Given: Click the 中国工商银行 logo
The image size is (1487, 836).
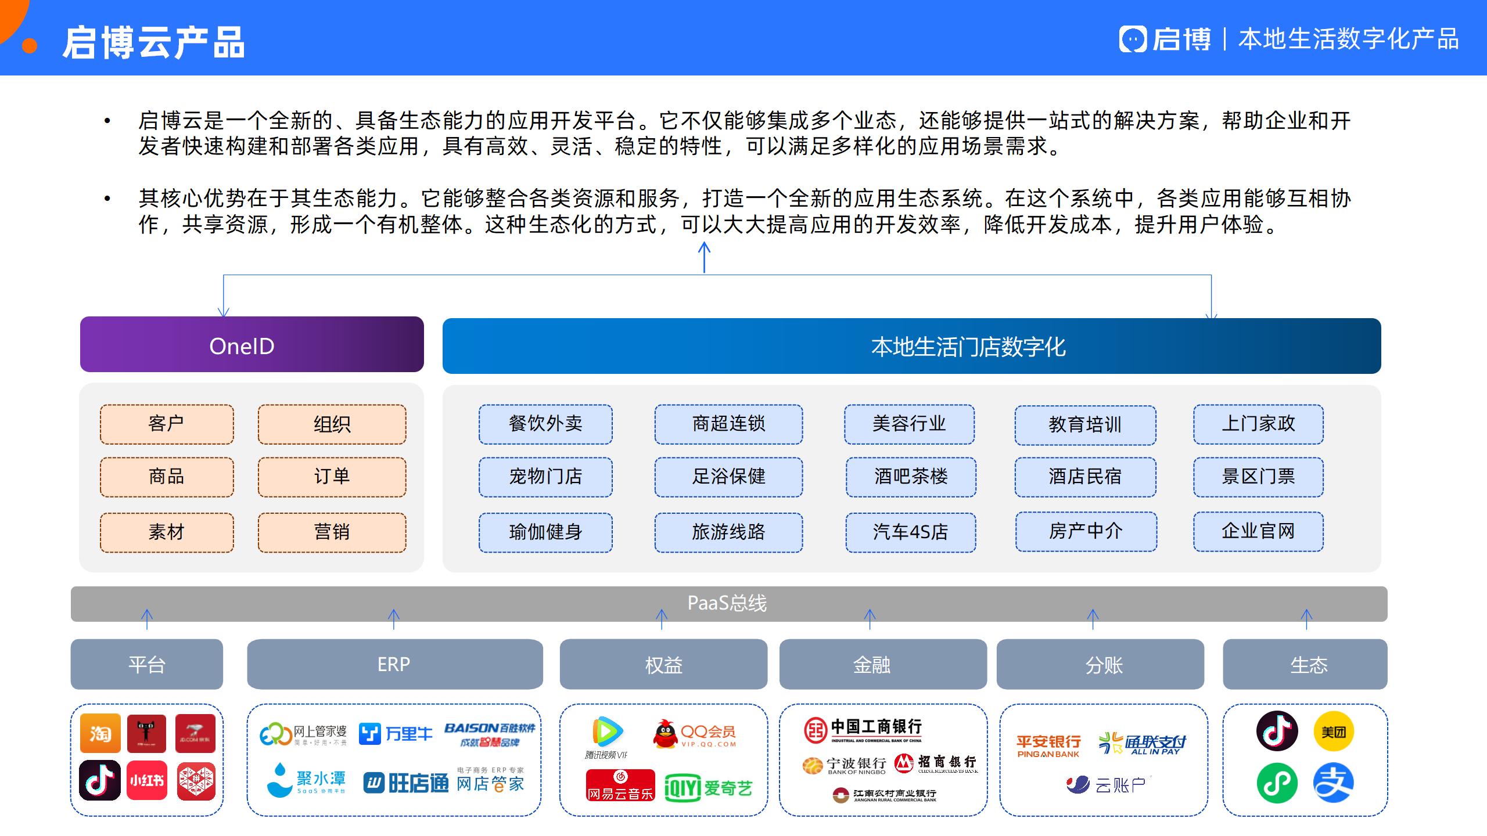Looking at the screenshot, I should 863,730.
